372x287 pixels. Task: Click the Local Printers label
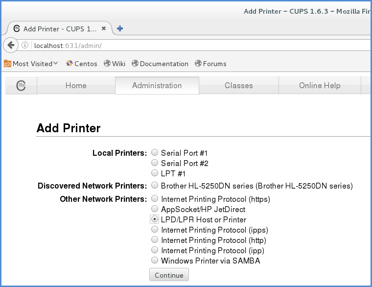click(120, 153)
